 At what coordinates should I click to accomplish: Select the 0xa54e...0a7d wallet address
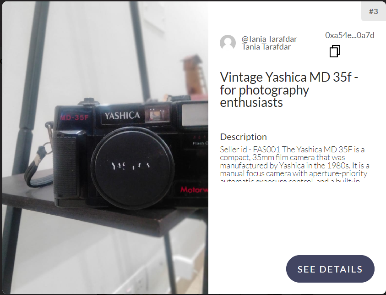point(349,35)
